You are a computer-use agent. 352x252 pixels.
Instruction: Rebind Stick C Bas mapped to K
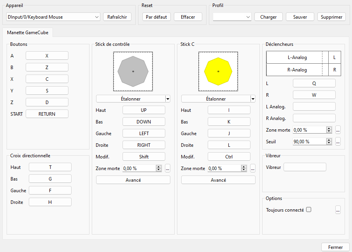point(229,122)
